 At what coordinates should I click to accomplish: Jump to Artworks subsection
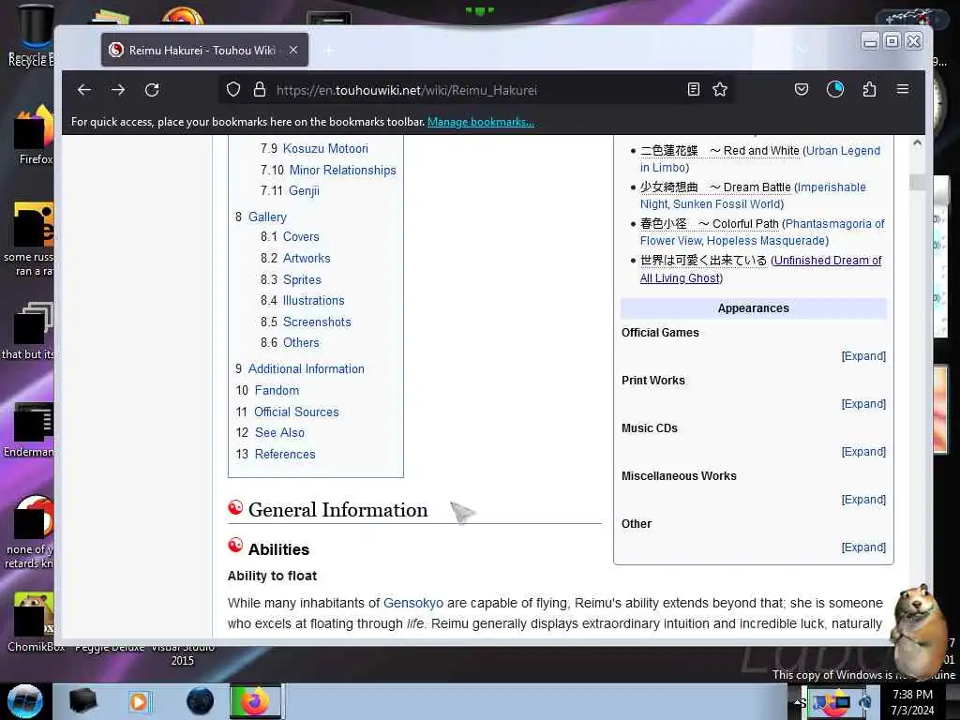click(307, 259)
